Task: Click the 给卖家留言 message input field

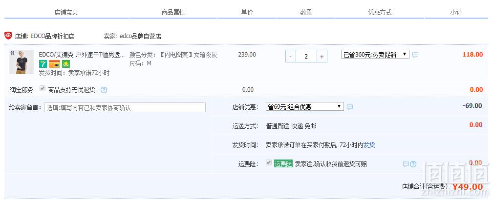Action: click(x=125, y=107)
